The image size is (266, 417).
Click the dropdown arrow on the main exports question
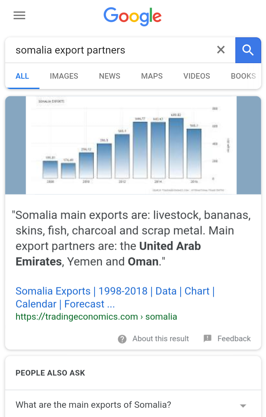tap(243, 406)
